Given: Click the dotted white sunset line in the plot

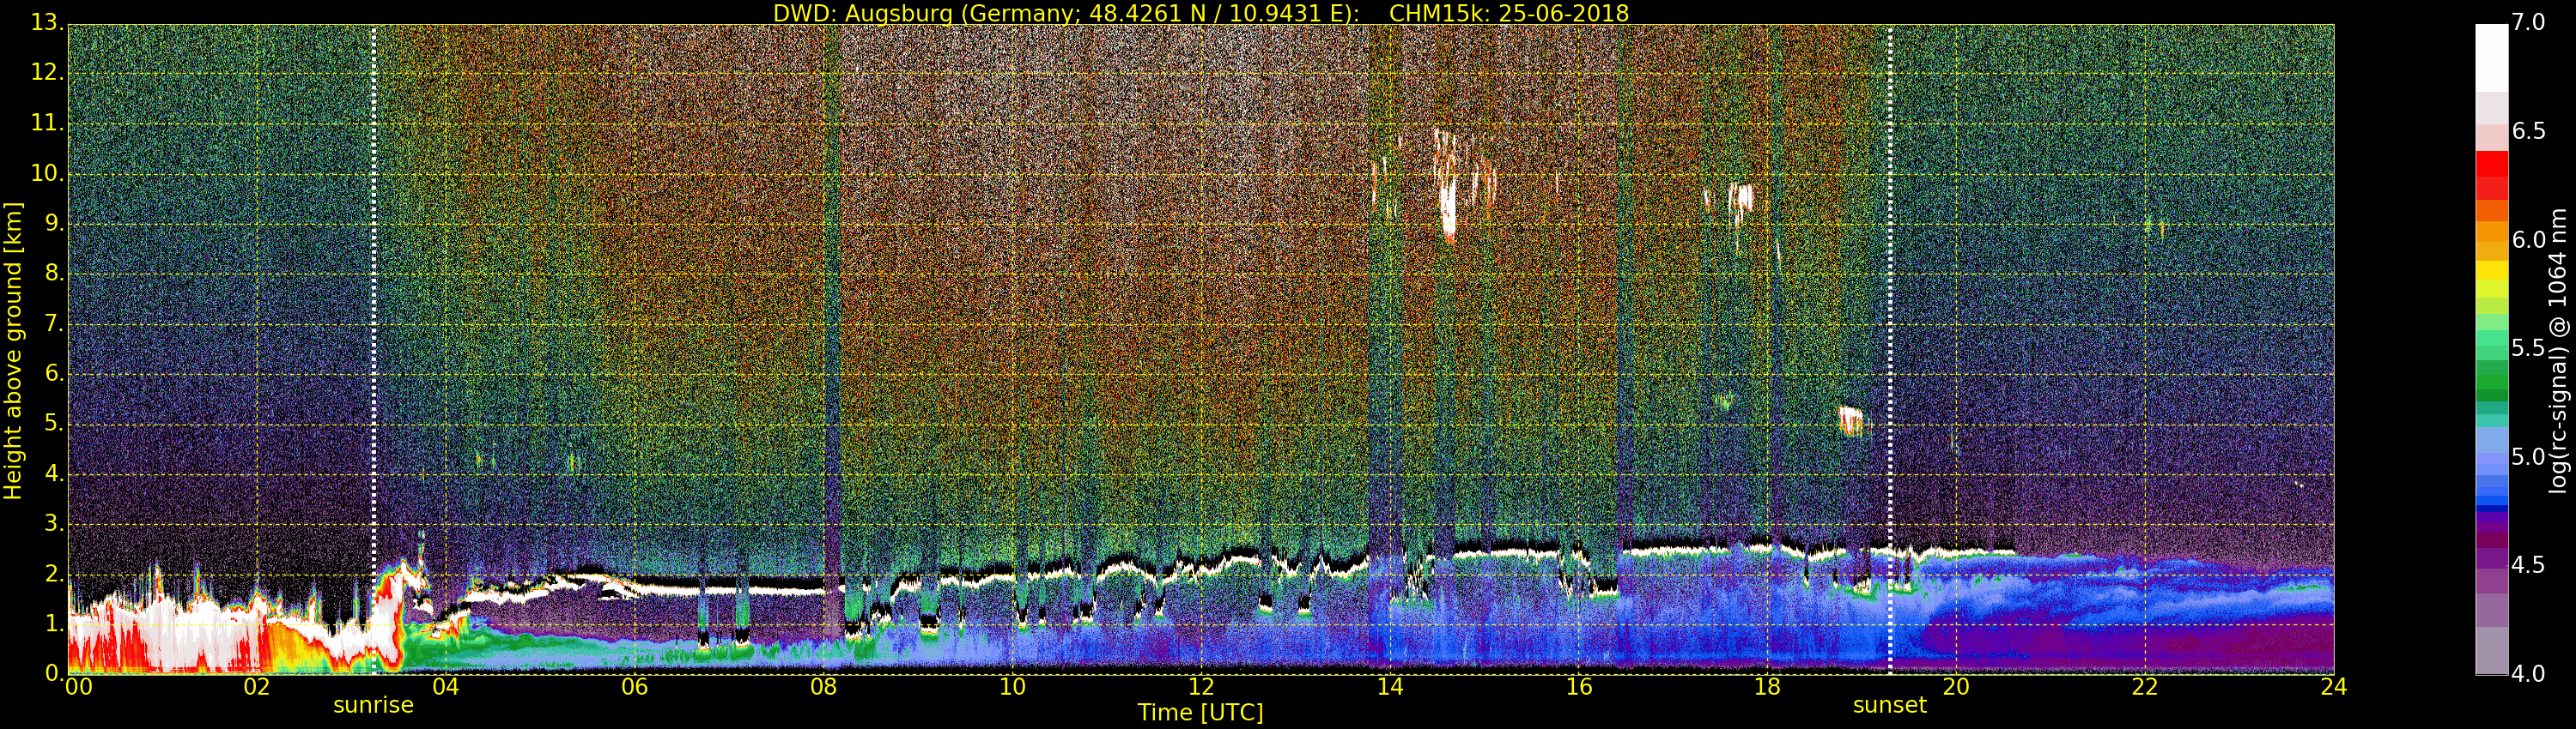Looking at the screenshot, I should click(1889, 350).
